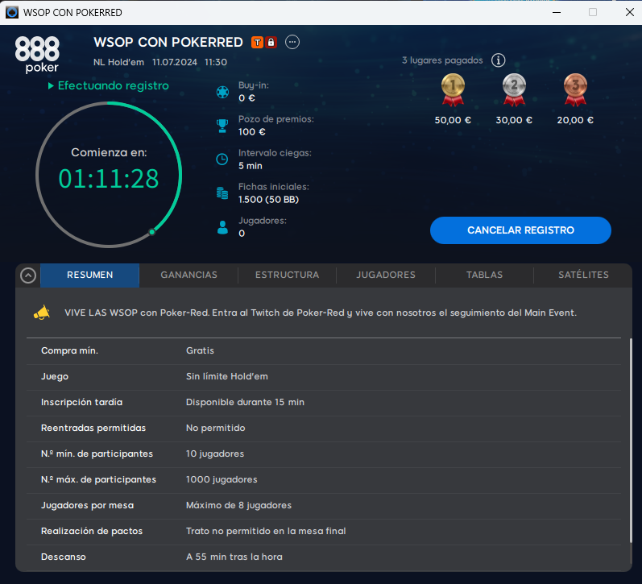
Task: Click the 888poker logo
Action: pos(37,55)
